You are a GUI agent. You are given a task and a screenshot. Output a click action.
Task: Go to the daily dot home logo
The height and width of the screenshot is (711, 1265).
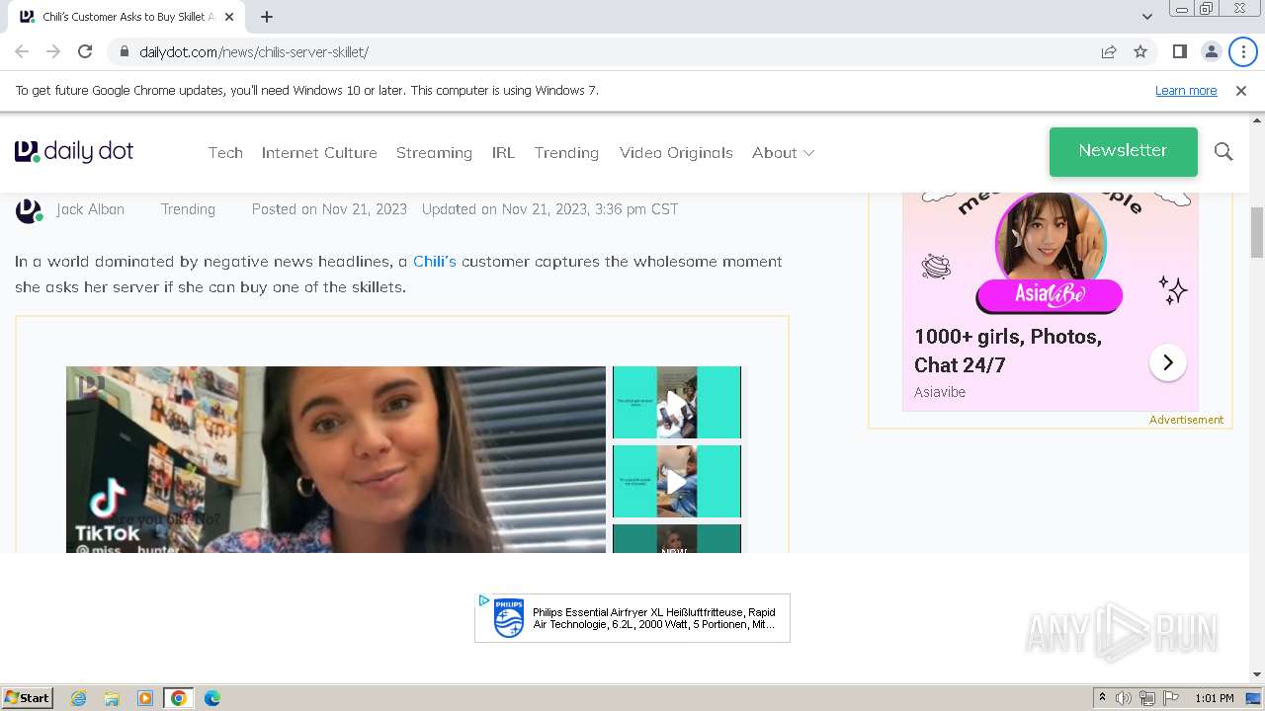coord(74,152)
